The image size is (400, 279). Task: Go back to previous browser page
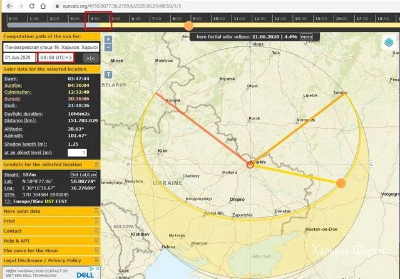(5, 5)
